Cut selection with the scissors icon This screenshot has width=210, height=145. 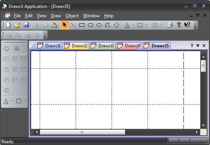[37, 25]
